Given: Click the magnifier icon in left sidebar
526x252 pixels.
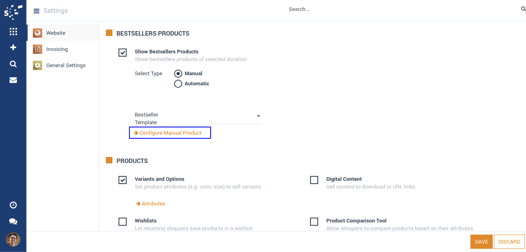Looking at the screenshot, I should coord(13,64).
